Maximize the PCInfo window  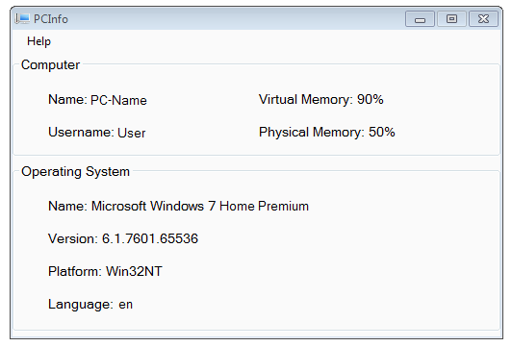tap(451, 19)
